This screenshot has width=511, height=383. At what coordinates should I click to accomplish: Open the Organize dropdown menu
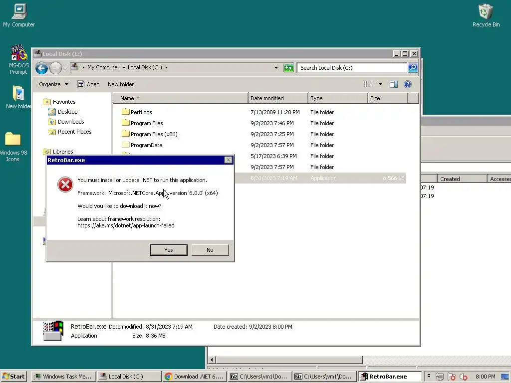[53, 84]
